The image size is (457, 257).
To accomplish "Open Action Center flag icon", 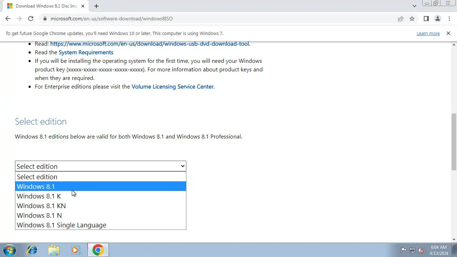I will click(x=403, y=250).
